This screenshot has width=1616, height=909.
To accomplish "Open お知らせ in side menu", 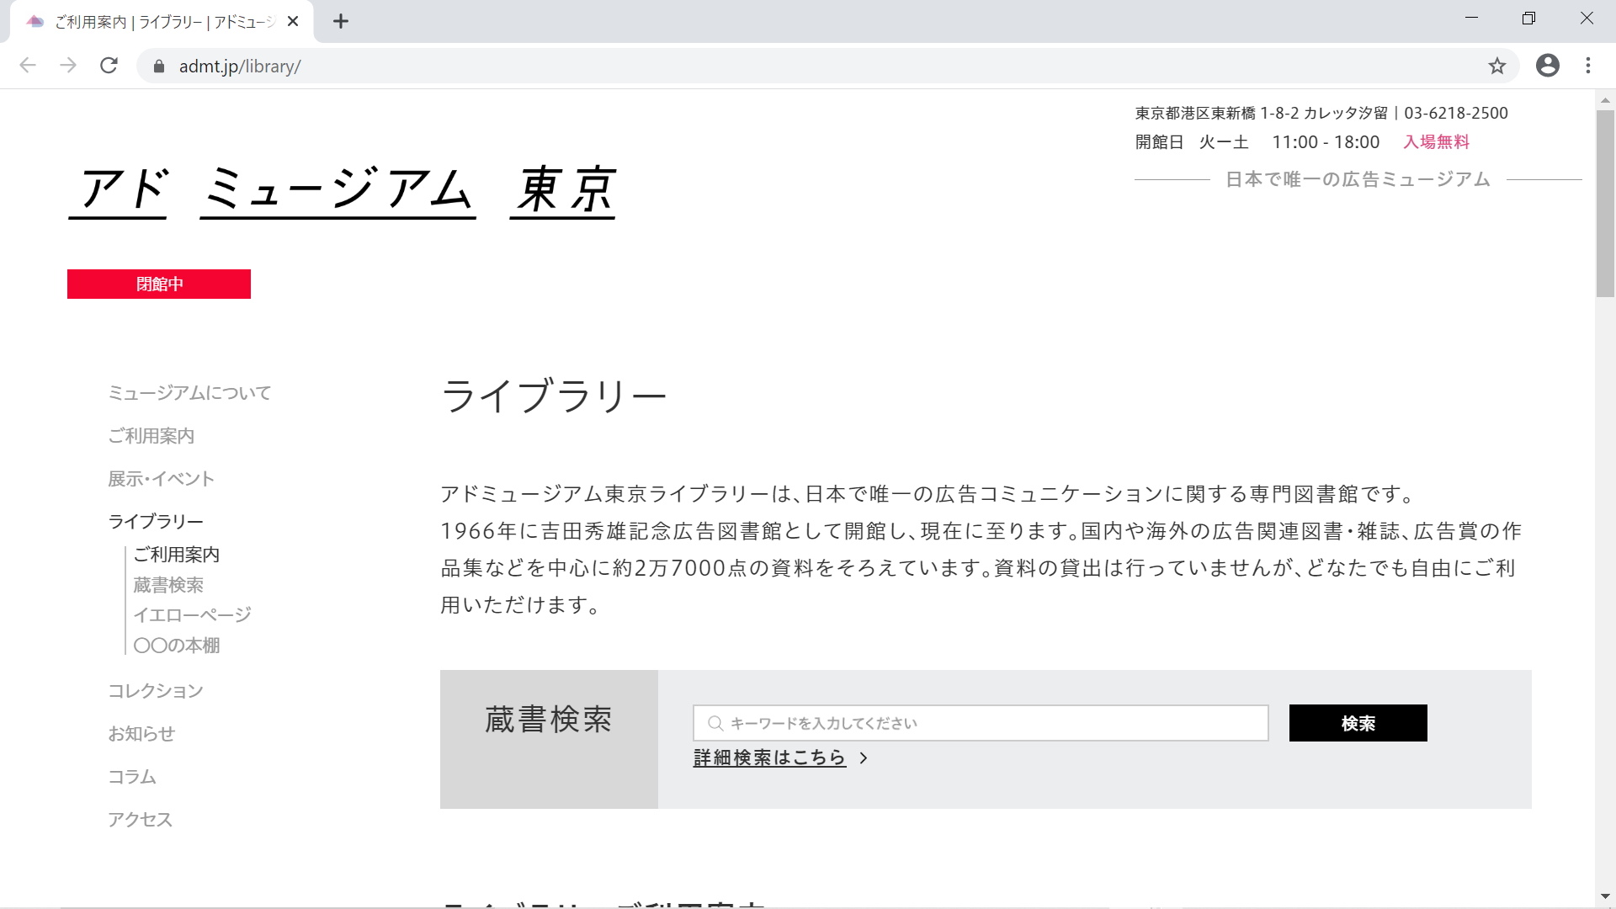I will 141,734.
